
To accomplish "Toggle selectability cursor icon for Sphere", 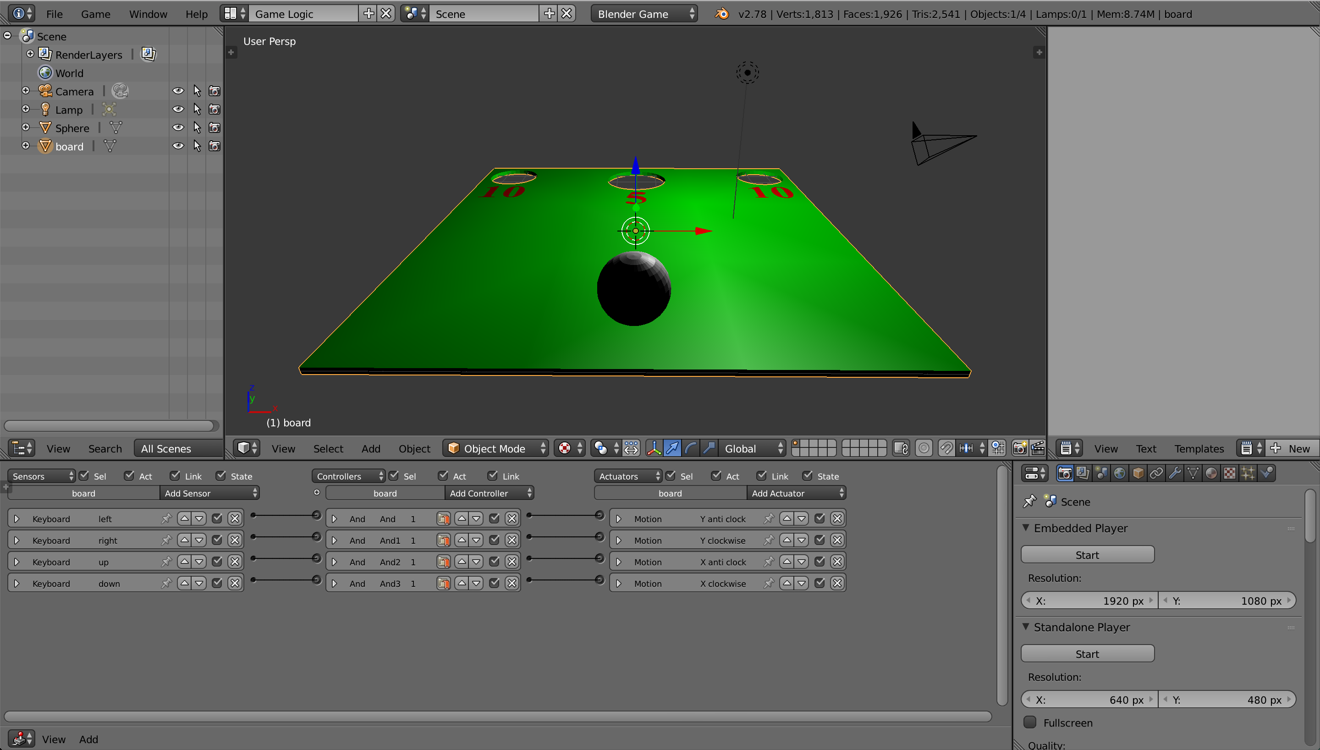I will 197,128.
